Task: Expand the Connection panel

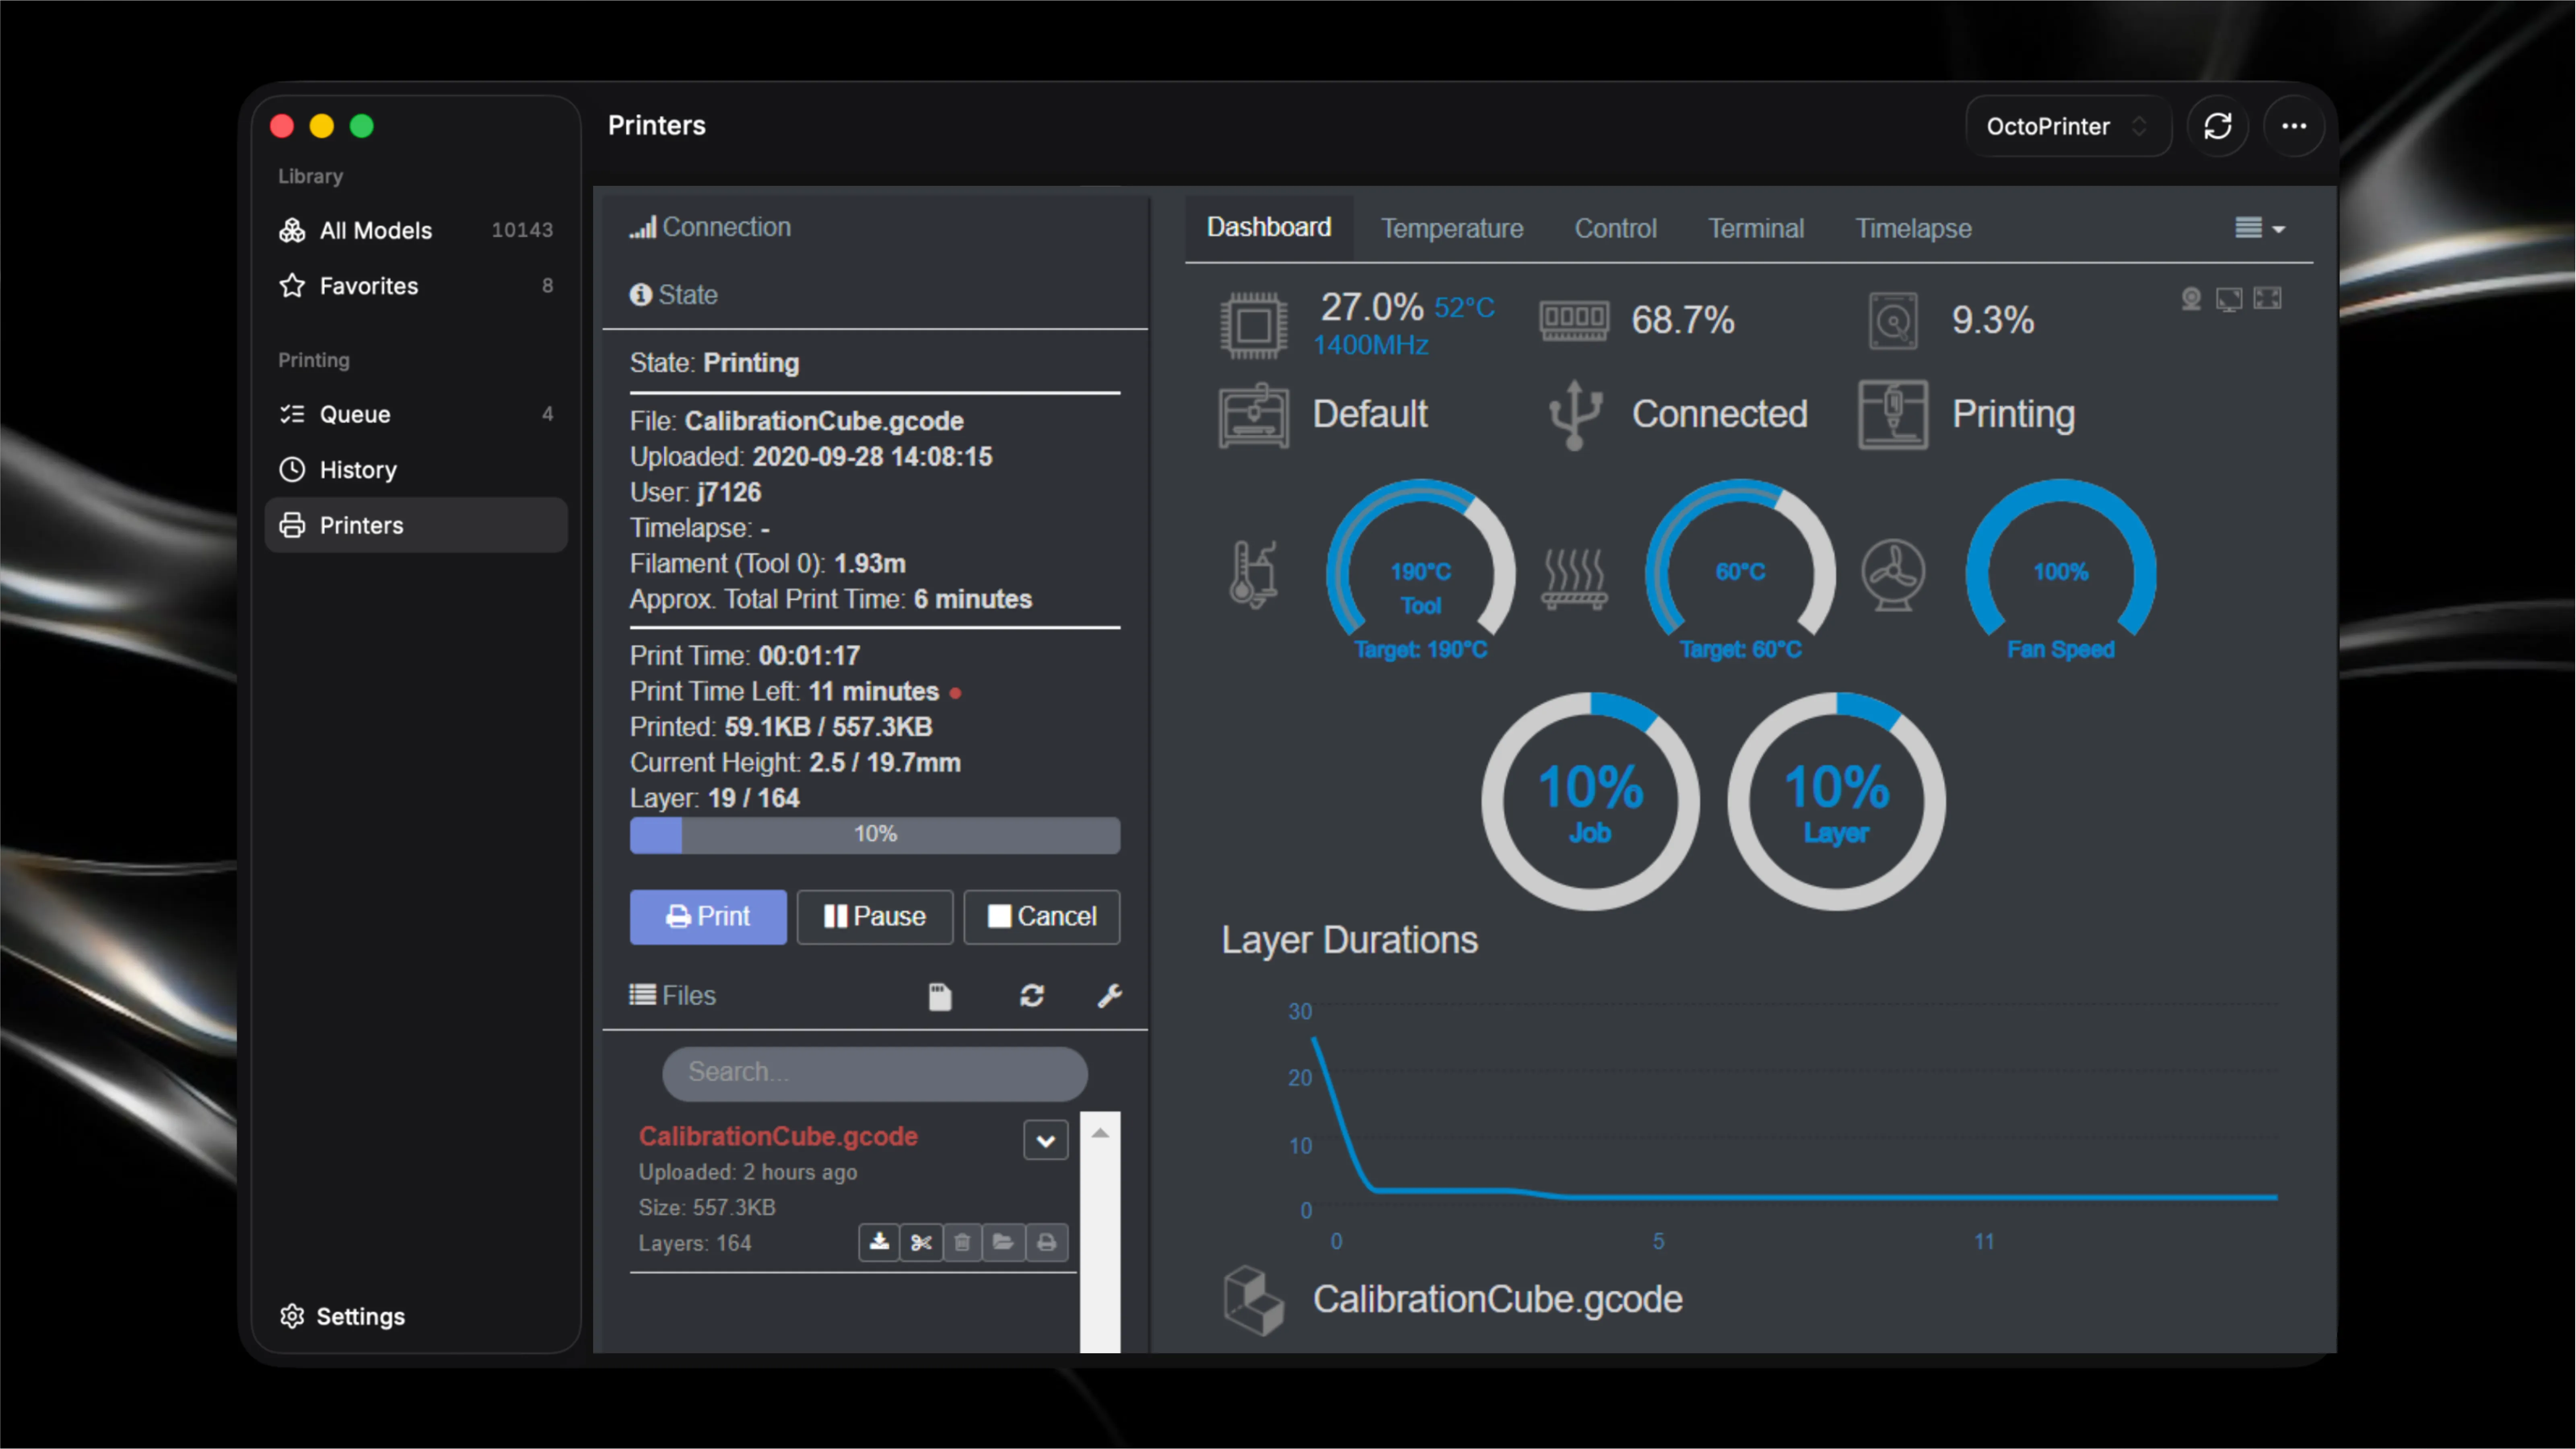Action: coord(710,227)
